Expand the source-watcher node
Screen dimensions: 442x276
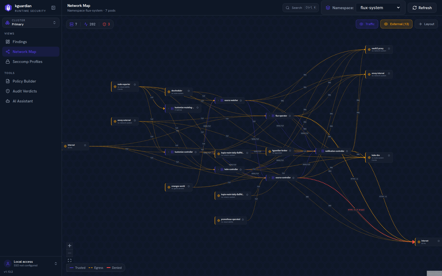[218, 100]
